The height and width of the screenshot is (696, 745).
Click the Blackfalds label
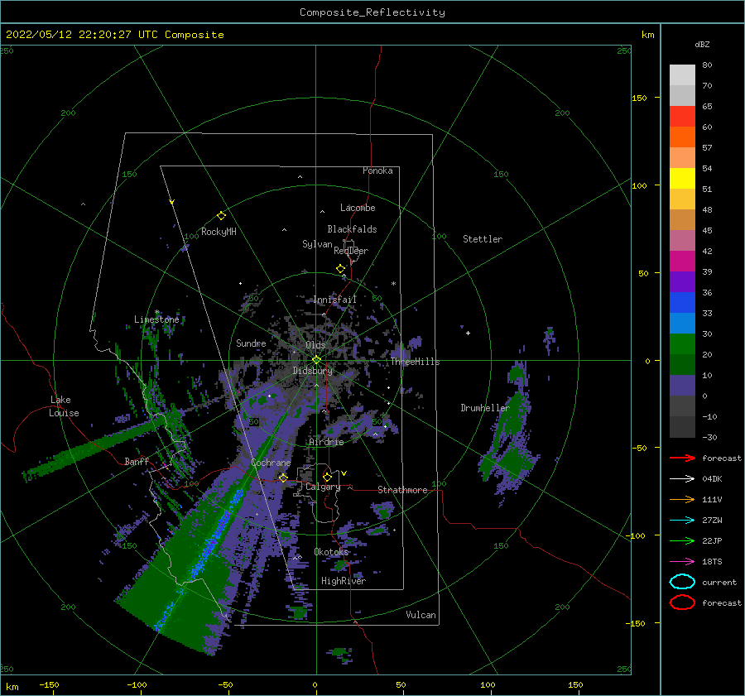point(352,229)
